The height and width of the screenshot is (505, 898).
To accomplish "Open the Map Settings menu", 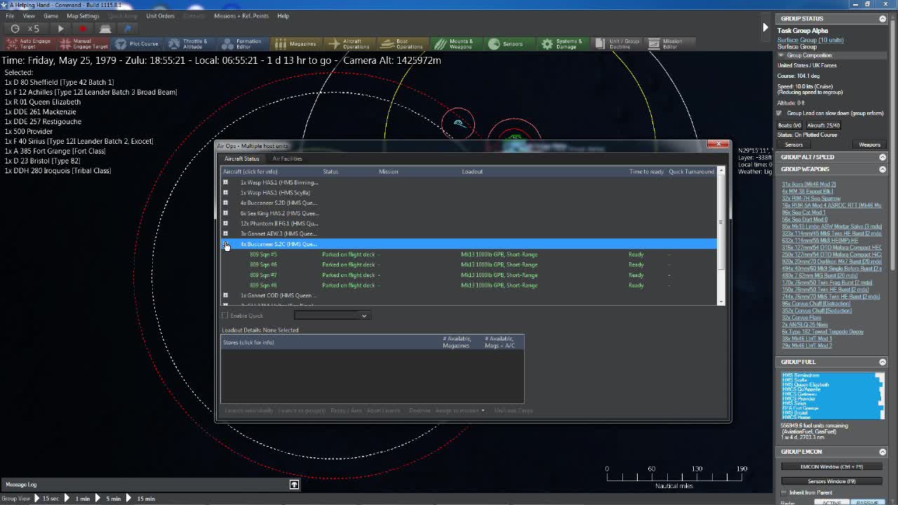I will (83, 15).
